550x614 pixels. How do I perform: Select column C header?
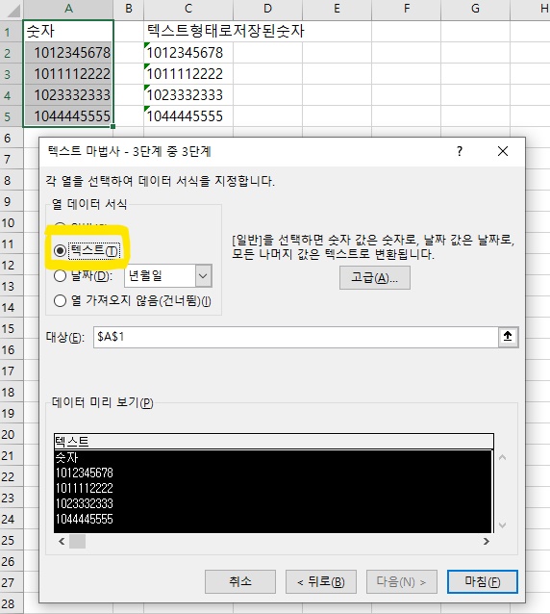click(x=188, y=9)
